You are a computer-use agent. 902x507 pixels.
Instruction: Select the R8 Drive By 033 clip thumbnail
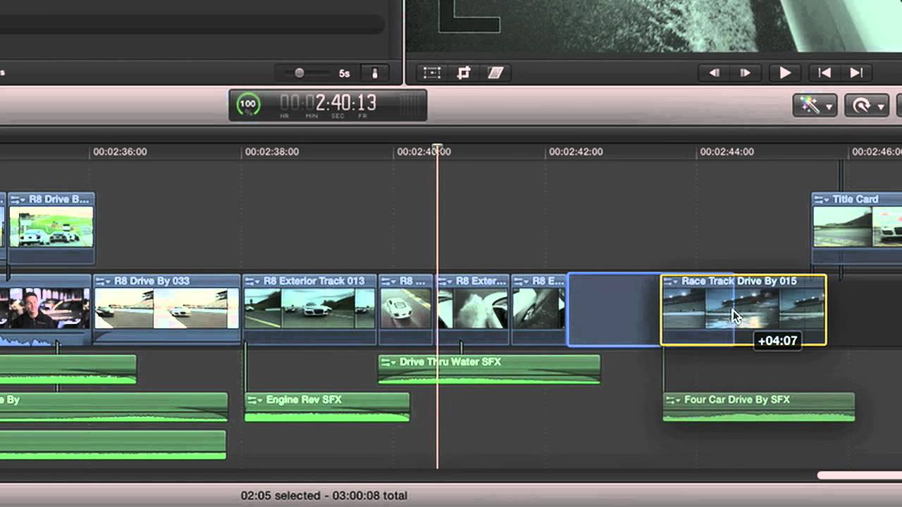(x=166, y=308)
